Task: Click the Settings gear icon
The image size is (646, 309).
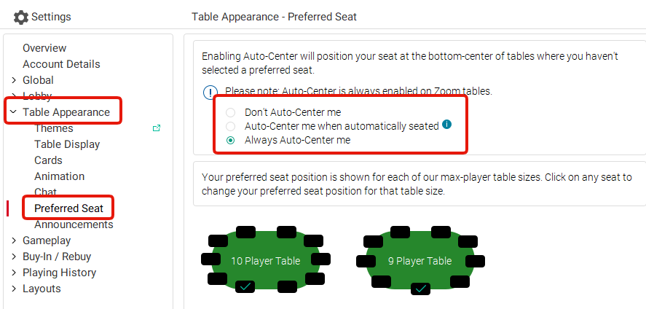Action: point(21,17)
